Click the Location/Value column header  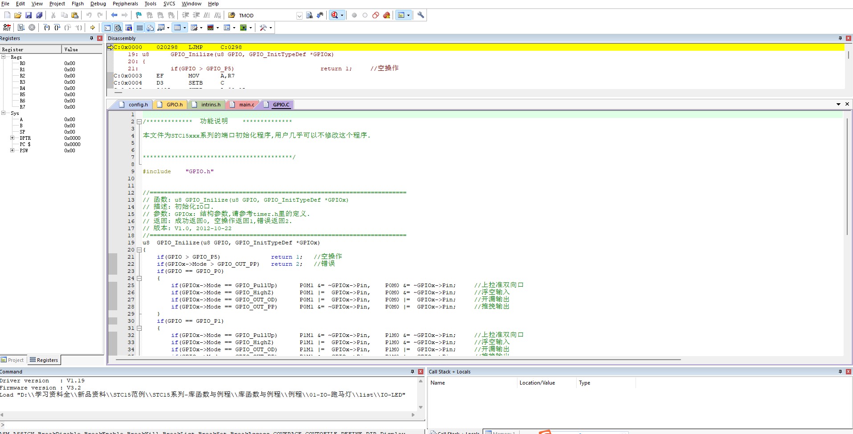pos(546,383)
